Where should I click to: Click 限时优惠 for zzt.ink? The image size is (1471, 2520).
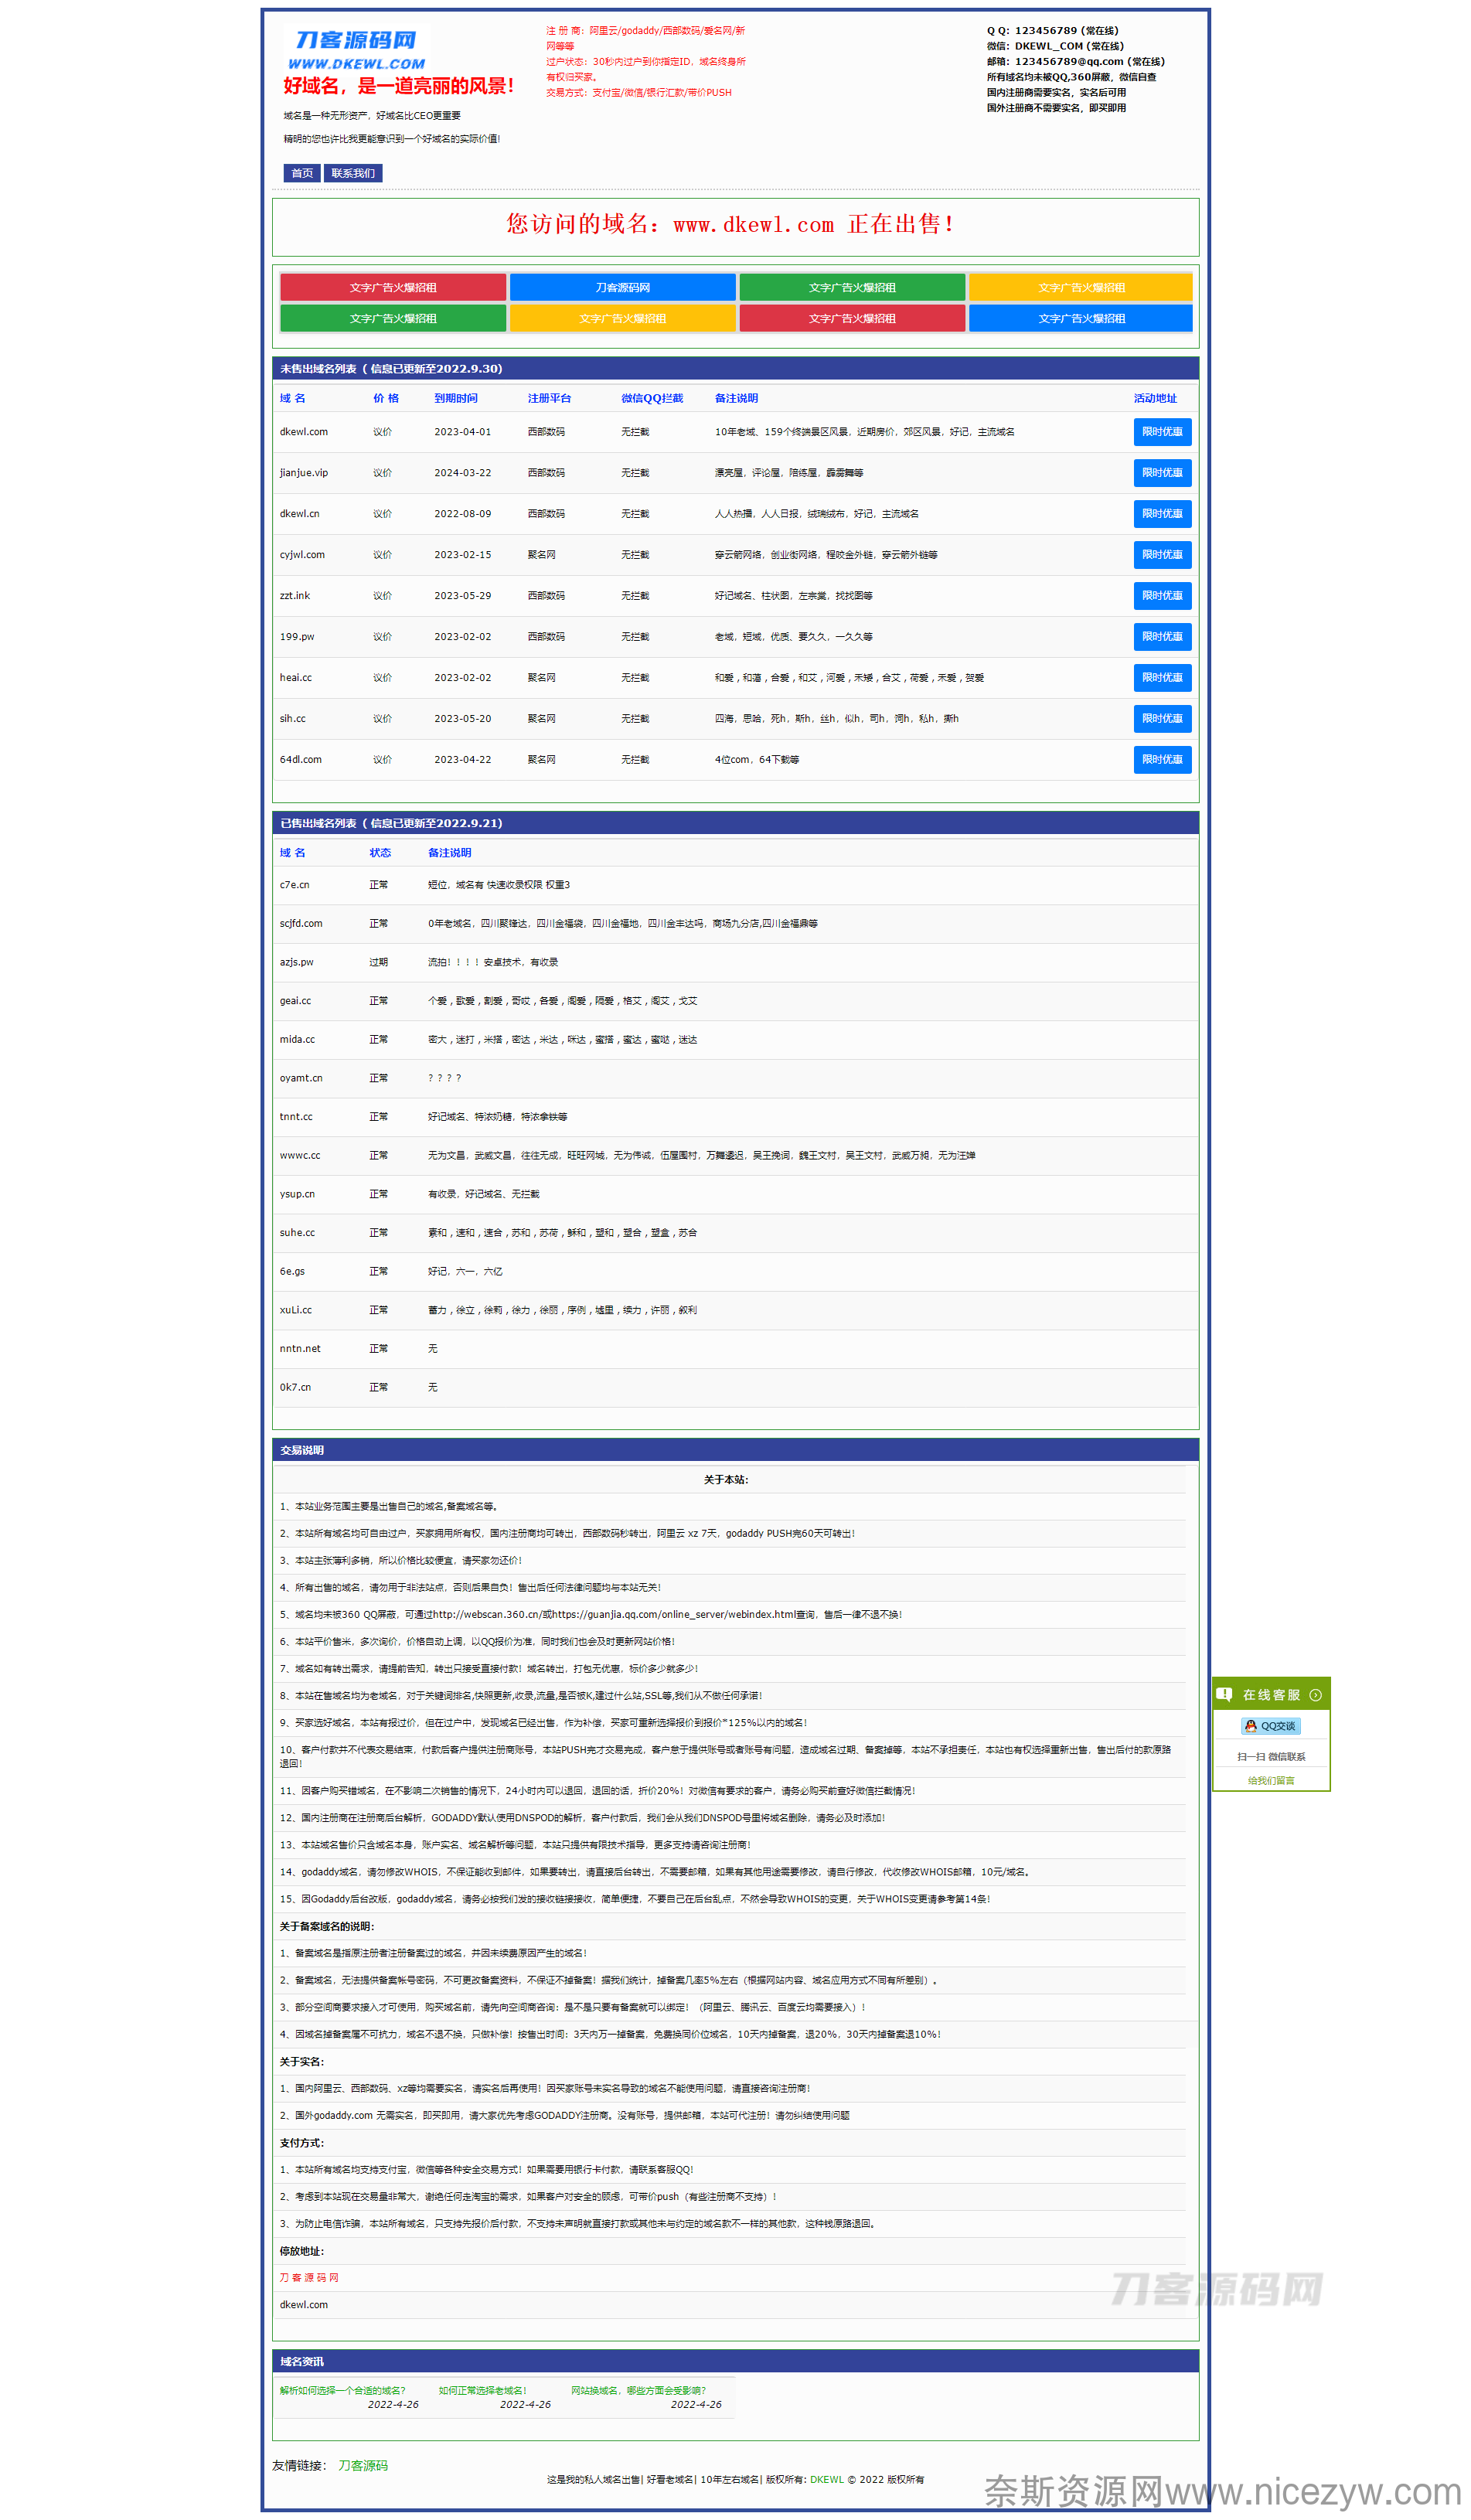(1162, 596)
